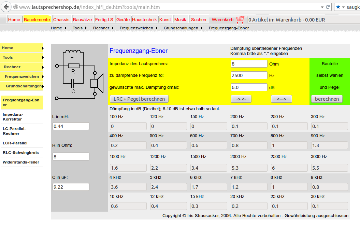This screenshot has height=227, width=360.
Task: Click the Rechner breadcrumb link
Action: [101, 28]
